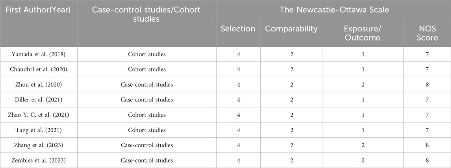Select the Case-control studies/Cohort studies header
This screenshot has width=451, height=168.
[147, 15]
